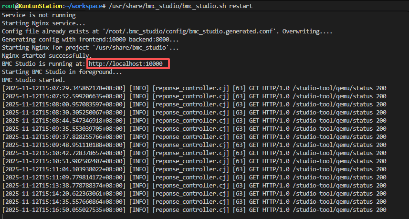Image resolution: width=409 pixels, height=219 pixels.
Task: Click the ~/workspace directory in the prompt
Action: tap(84, 6)
